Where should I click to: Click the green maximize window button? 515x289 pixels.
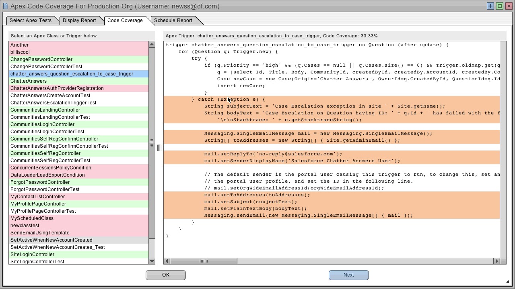(500, 6)
